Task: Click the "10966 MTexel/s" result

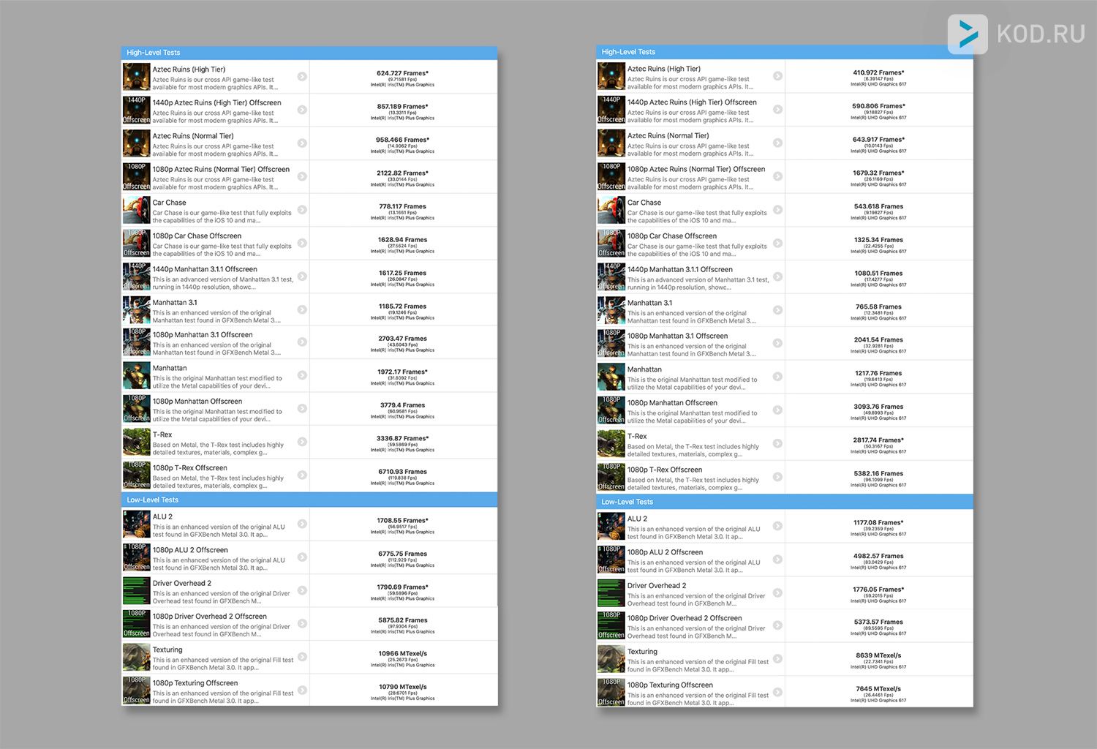Action: click(x=403, y=653)
